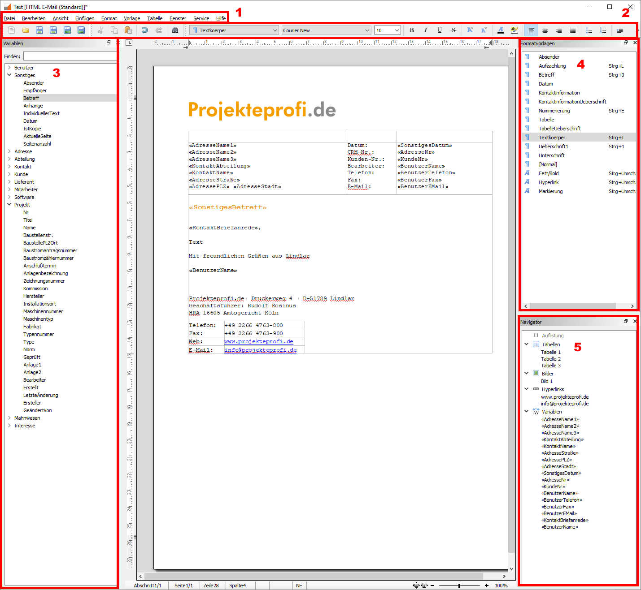Click the paste clipboard icon

[x=128, y=30]
